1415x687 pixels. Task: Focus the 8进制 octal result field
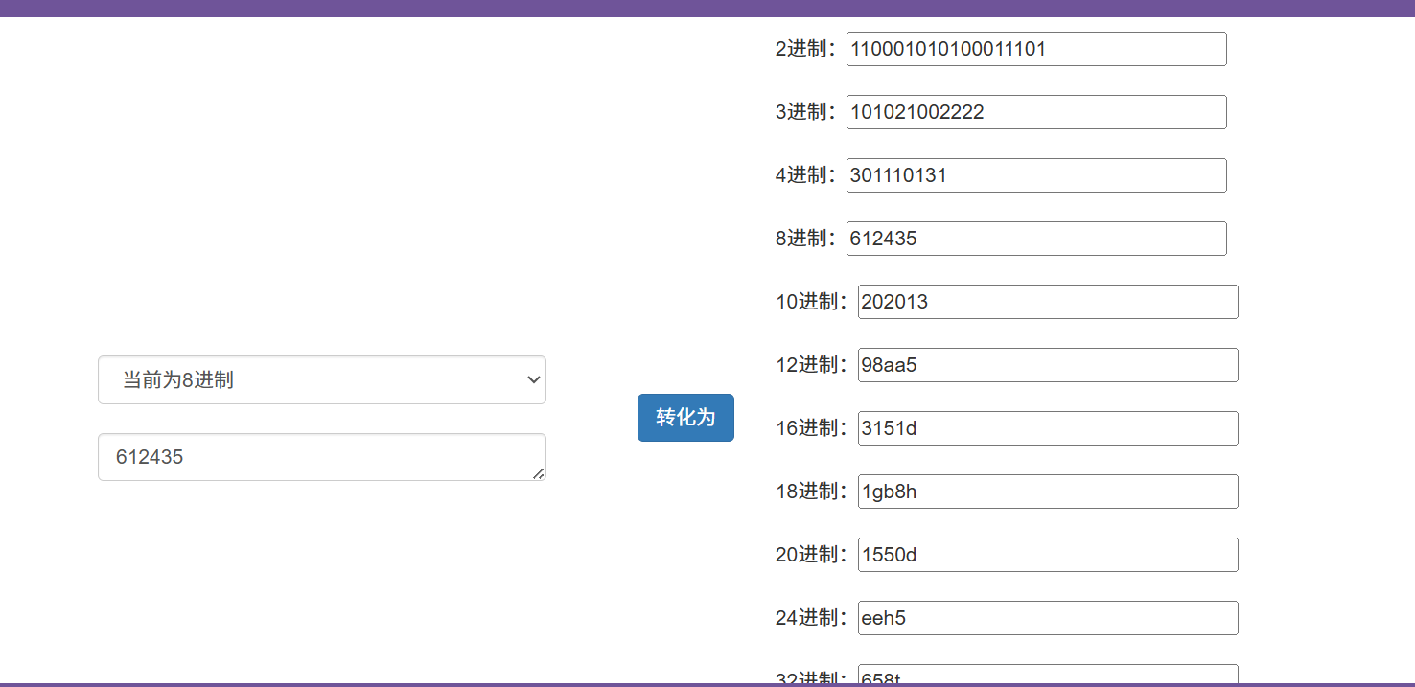click(1035, 239)
